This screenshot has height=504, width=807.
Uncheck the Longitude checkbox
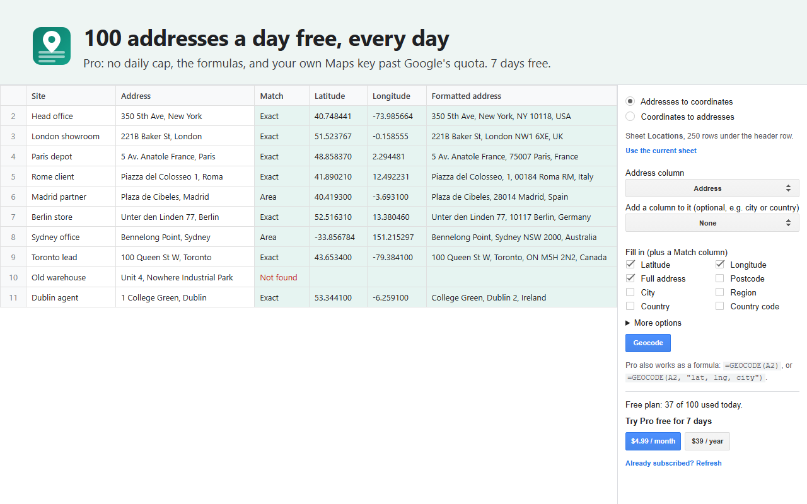pyautogui.click(x=720, y=265)
